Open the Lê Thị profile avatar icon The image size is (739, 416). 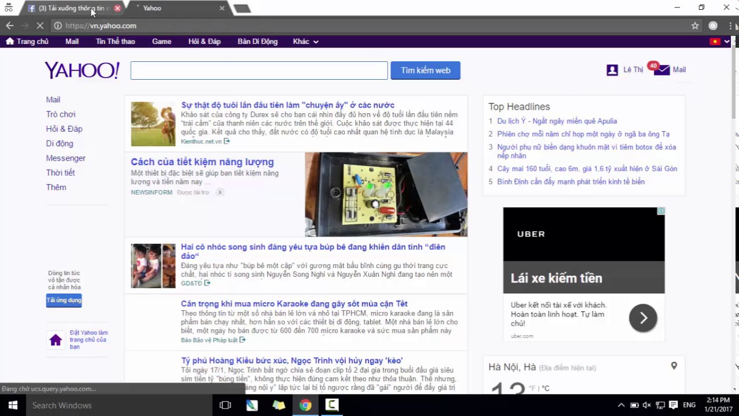click(x=613, y=70)
